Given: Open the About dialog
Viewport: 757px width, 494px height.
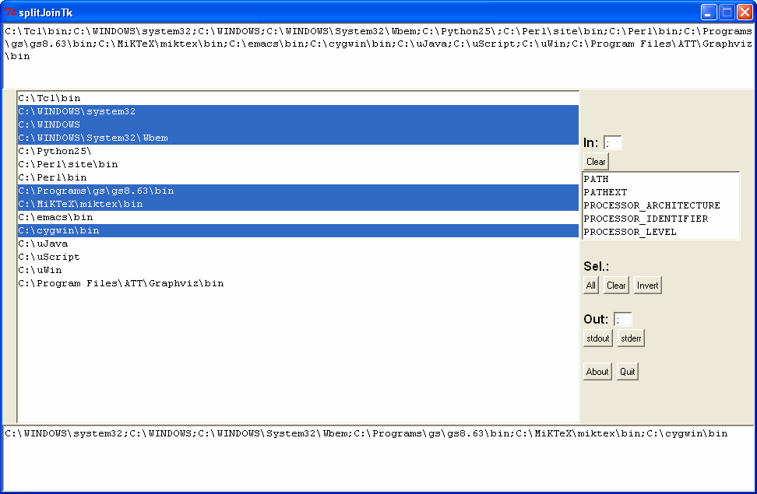Looking at the screenshot, I should (x=597, y=372).
